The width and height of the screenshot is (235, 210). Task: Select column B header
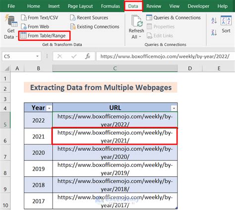(x=38, y=69)
